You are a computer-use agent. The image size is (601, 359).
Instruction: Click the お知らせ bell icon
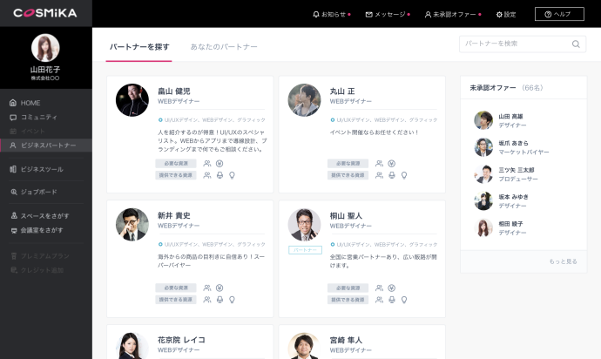(x=316, y=15)
